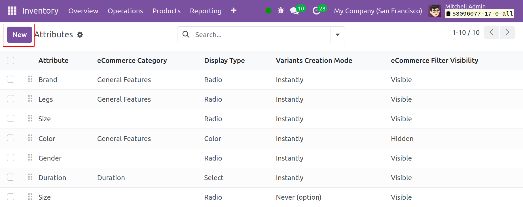
Task: Check the Legs row checkbox
Action: [11, 99]
